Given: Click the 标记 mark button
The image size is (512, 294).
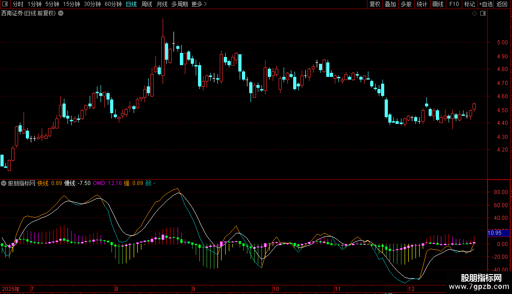Looking at the screenshot, I should pos(469,5).
